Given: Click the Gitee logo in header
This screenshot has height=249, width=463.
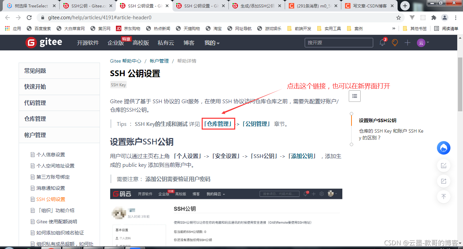Looking at the screenshot, I should (44, 42).
